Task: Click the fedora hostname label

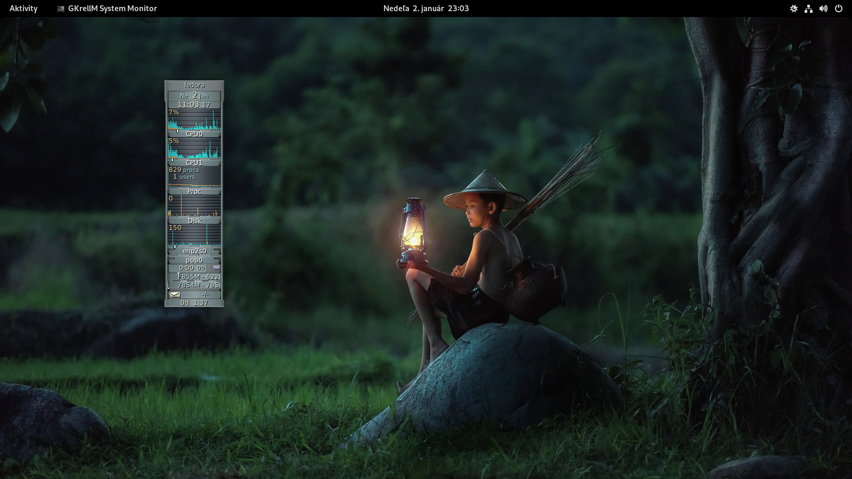Action: click(194, 85)
